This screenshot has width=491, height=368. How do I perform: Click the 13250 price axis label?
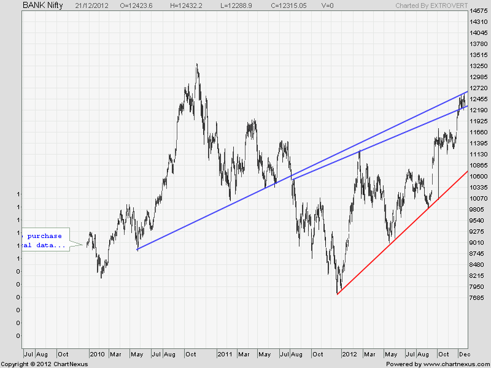coord(478,66)
